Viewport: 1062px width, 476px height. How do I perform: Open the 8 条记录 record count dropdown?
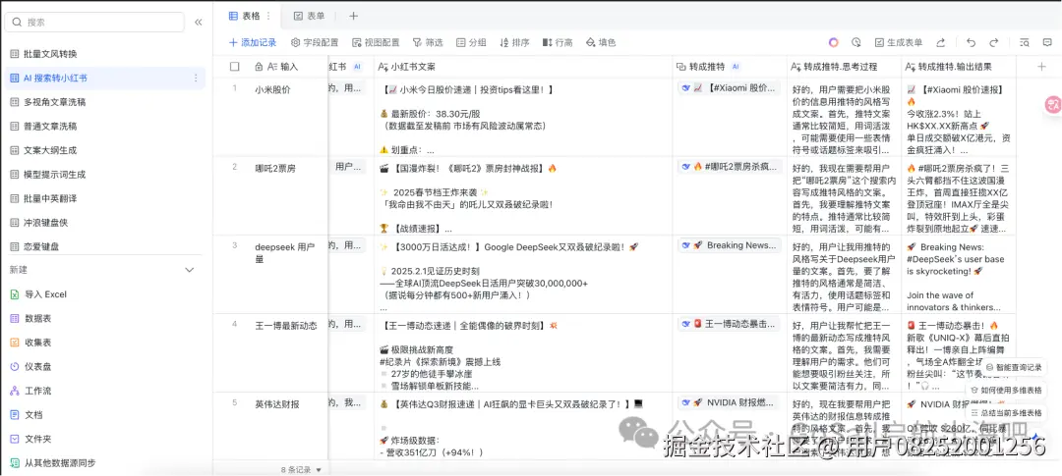point(301,469)
